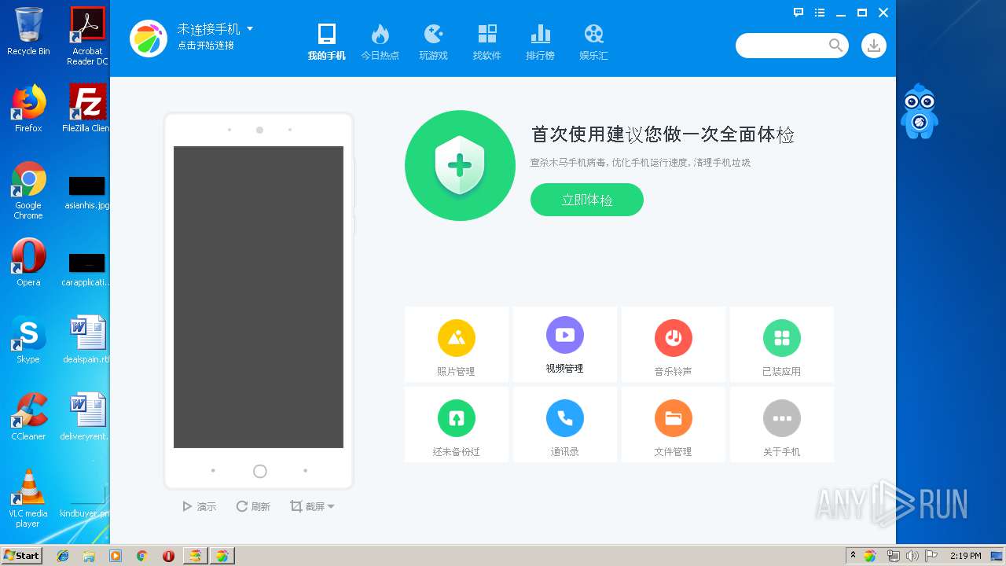Select CCleaner desktop shortcut
The width and height of the screenshot is (1006, 566).
(28, 417)
